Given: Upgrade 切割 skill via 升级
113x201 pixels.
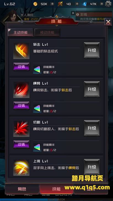Looking at the screenshot, I should tap(92, 128).
